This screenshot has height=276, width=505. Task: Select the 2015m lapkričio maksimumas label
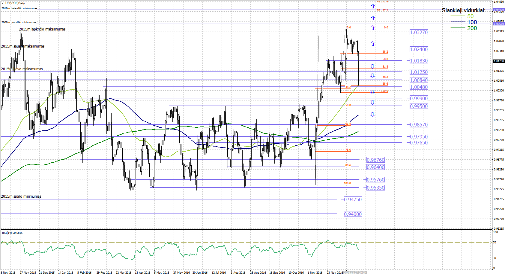point(42,29)
